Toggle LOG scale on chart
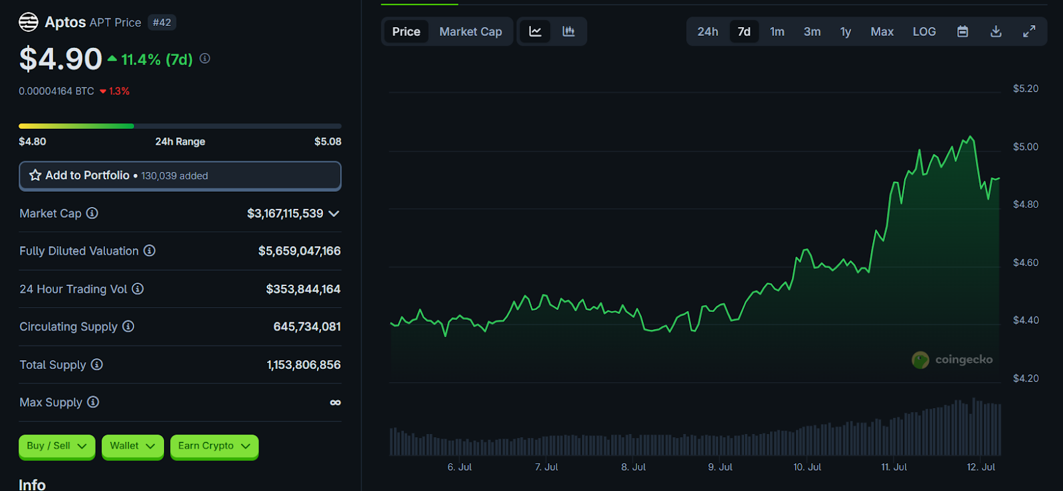The height and width of the screenshot is (491, 1063). click(924, 31)
